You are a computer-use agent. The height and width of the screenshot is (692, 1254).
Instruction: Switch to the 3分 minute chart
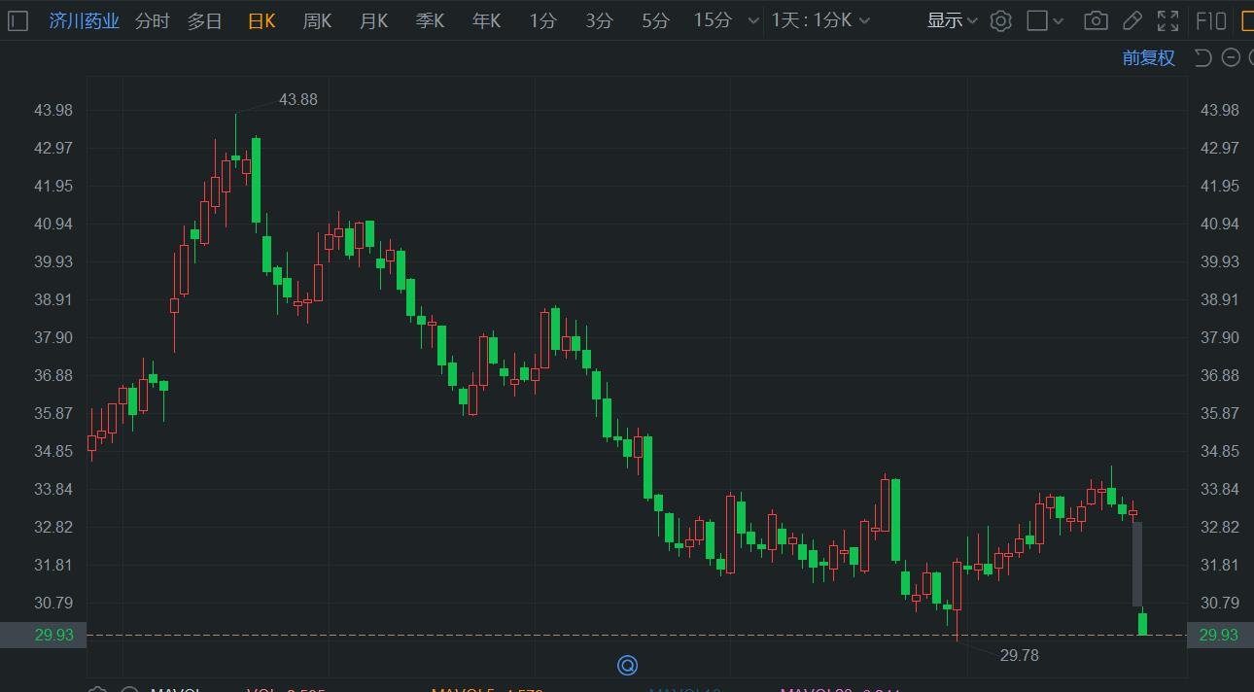tap(599, 20)
